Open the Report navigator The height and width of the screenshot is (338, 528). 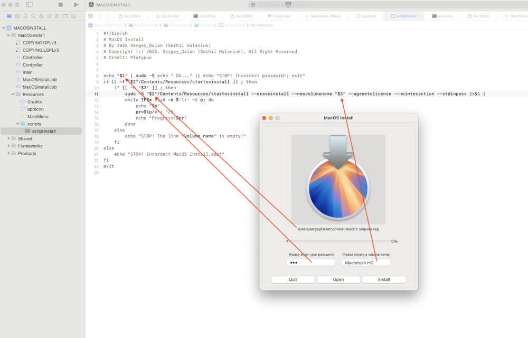(73, 16)
